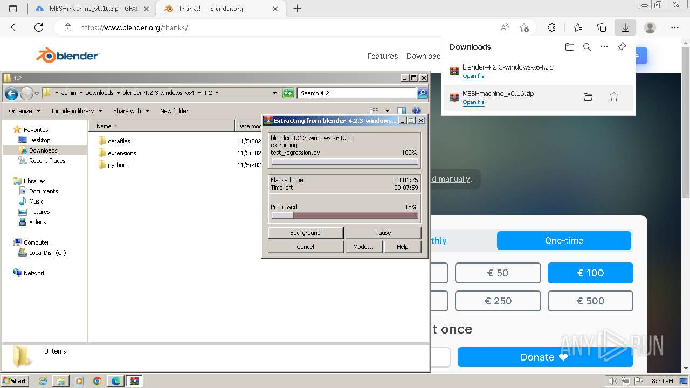Cancel the extraction
690x388 pixels.
305,247
